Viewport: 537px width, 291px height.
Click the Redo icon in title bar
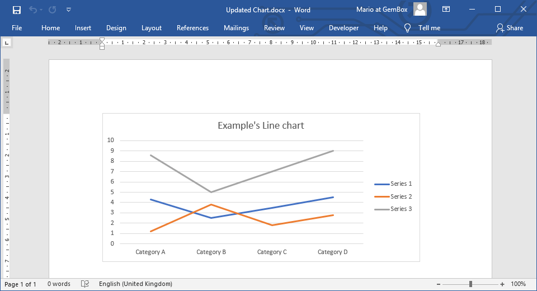tap(52, 10)
